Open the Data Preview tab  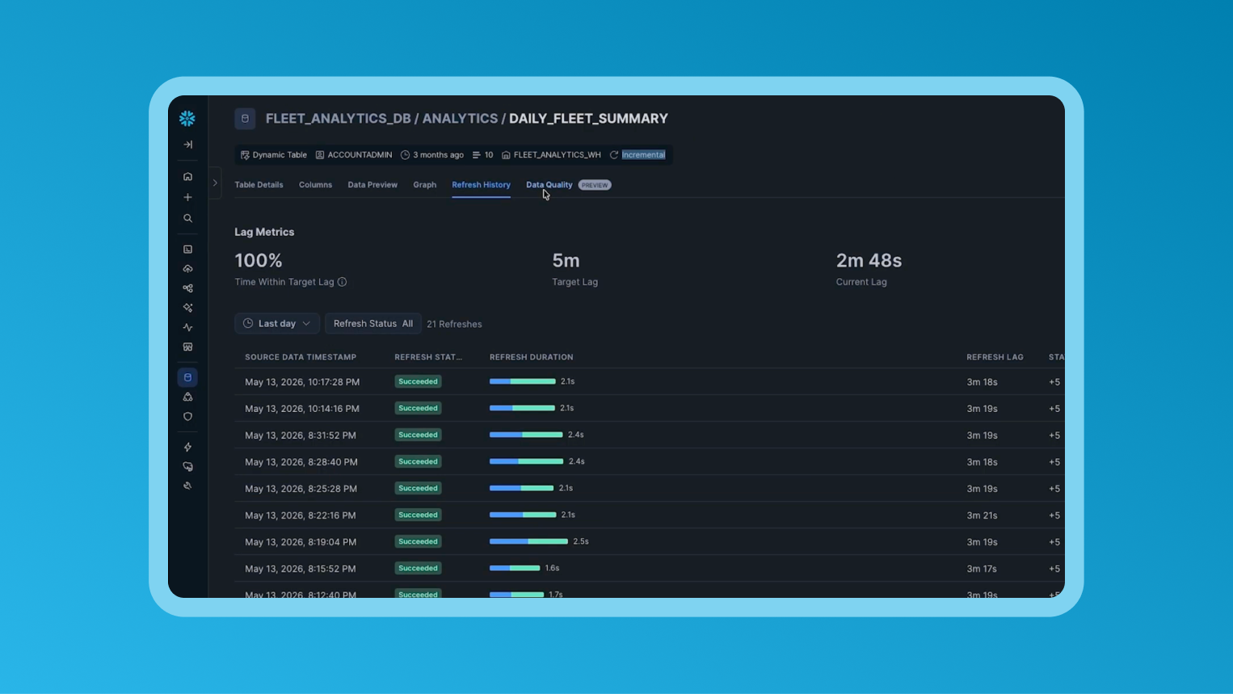[372, 185]
